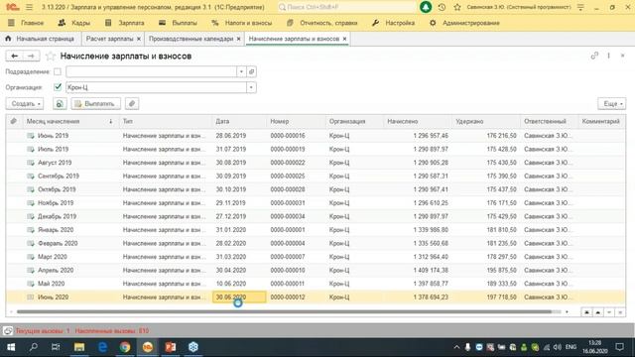635x357 pixels.
Task: Click the open button of Подразделение field
Action: coord(251,71)
